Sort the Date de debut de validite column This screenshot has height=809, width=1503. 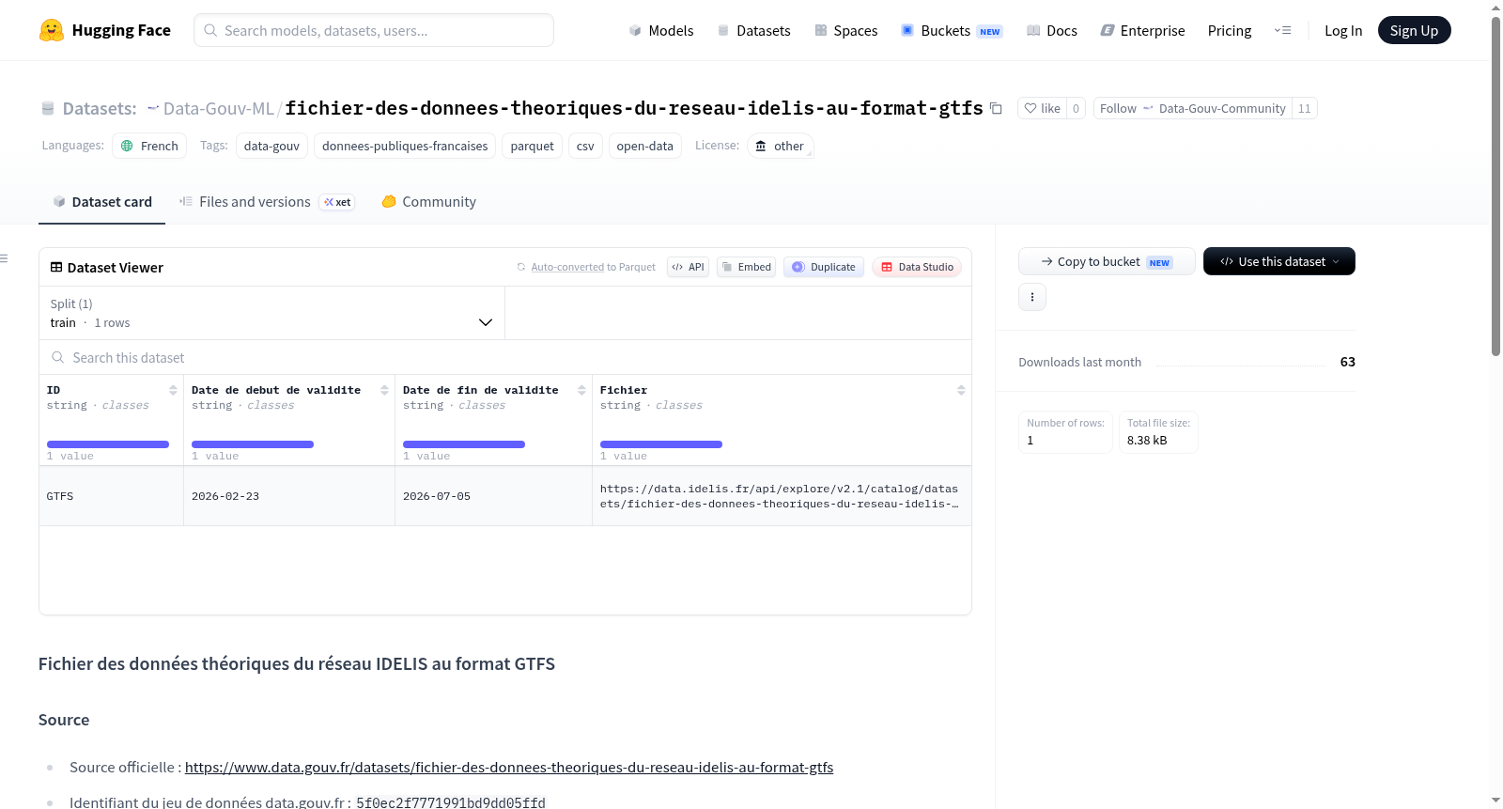pyautogui.click(x=384, y=390)
